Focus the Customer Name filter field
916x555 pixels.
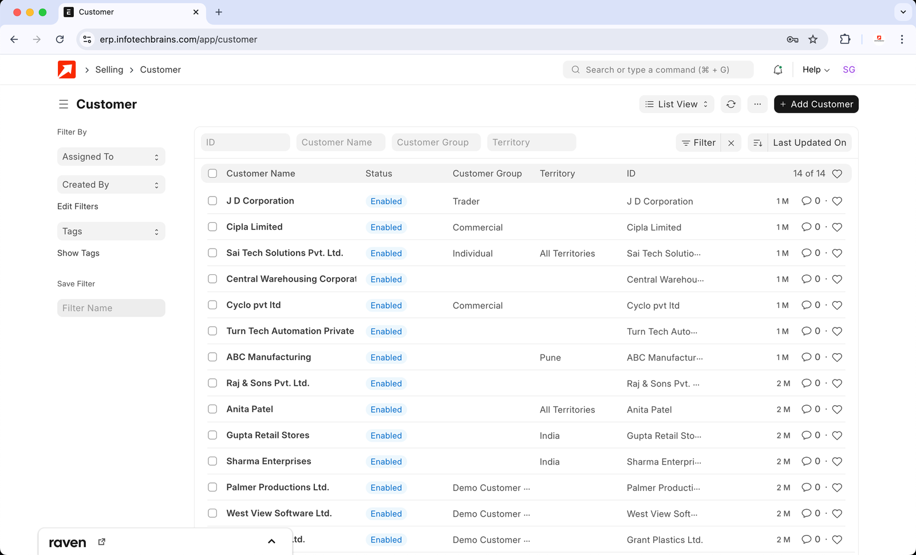340,143
